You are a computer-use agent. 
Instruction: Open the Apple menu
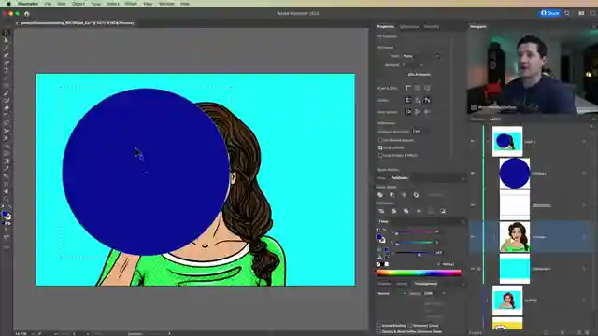tap(8, 4)
